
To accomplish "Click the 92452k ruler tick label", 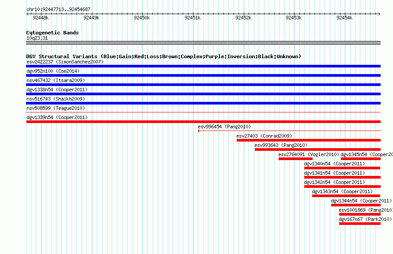I will pyautogui.click(x=243, y=18).
